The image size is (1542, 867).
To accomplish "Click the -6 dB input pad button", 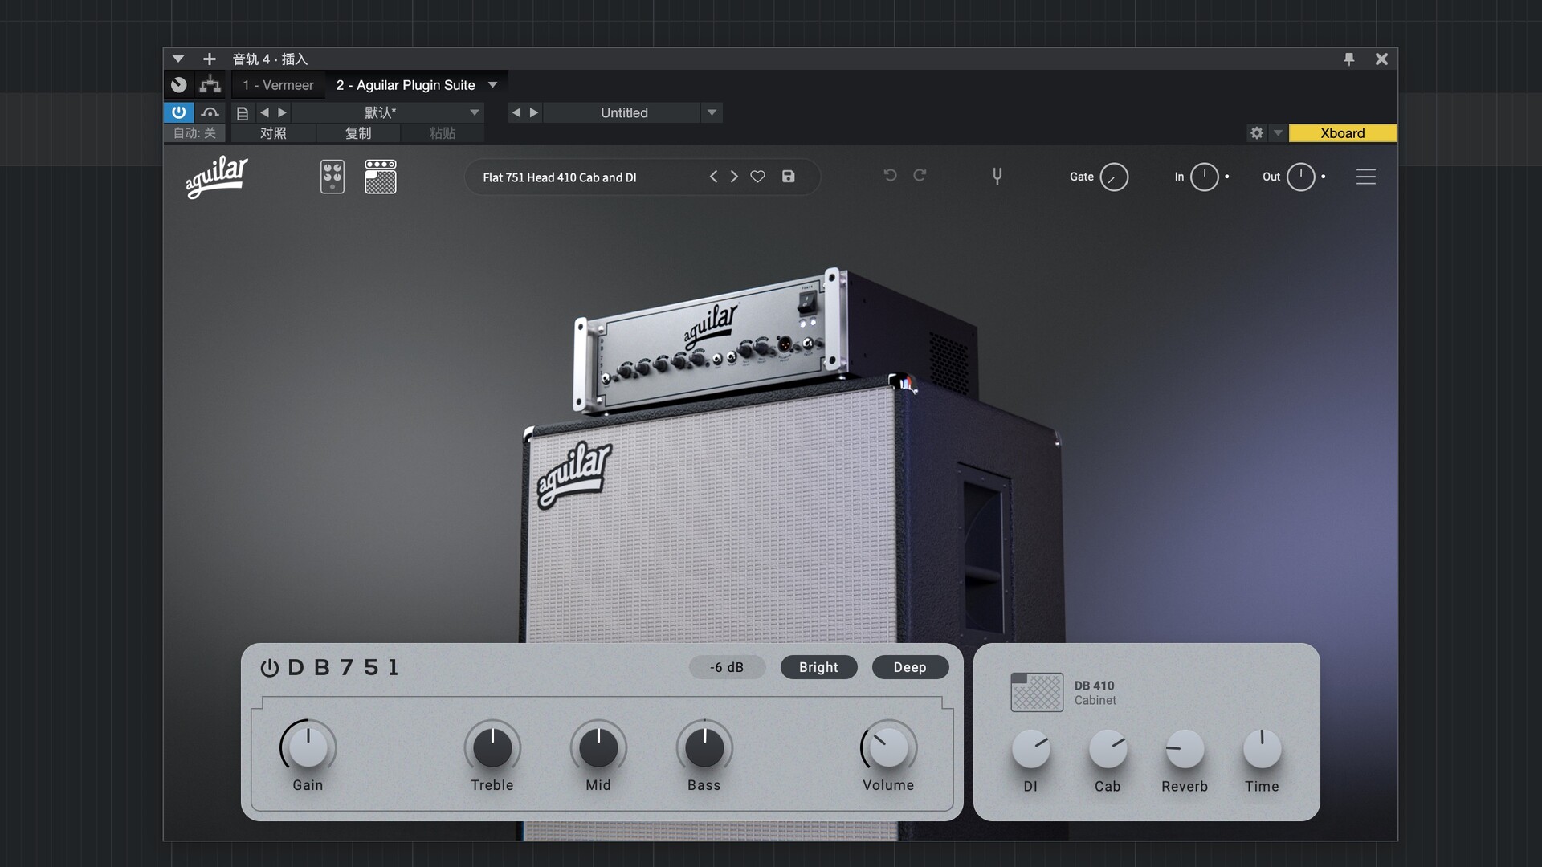I will pos(726,667).
